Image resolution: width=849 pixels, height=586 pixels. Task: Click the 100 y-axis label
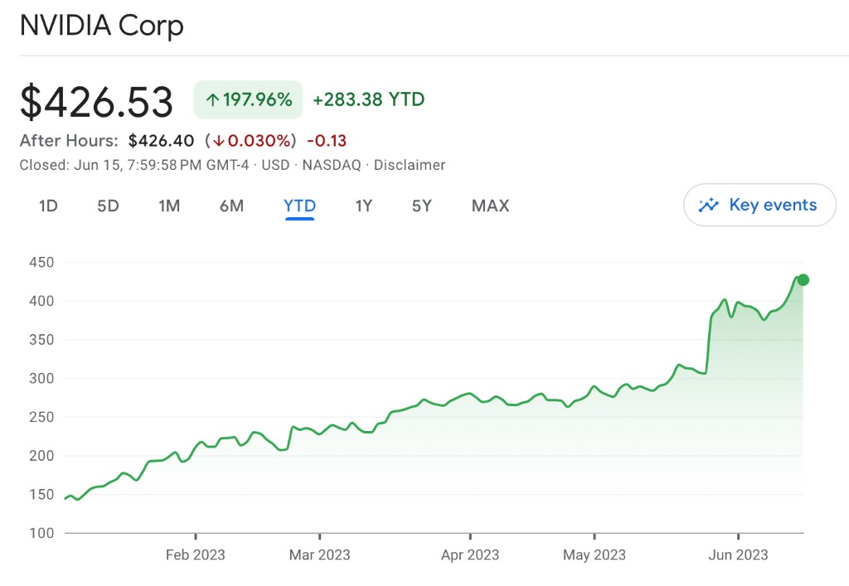pyautogui.click(x=41, y=533)
